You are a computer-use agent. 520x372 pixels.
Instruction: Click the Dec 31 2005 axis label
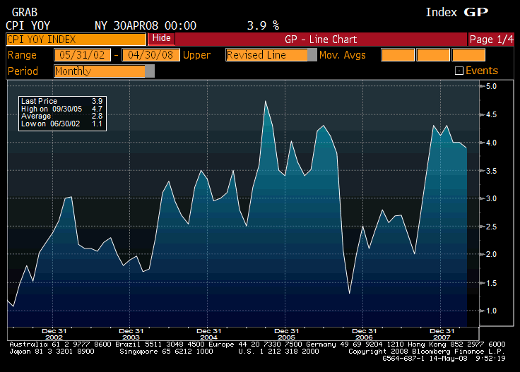point(286,334)
